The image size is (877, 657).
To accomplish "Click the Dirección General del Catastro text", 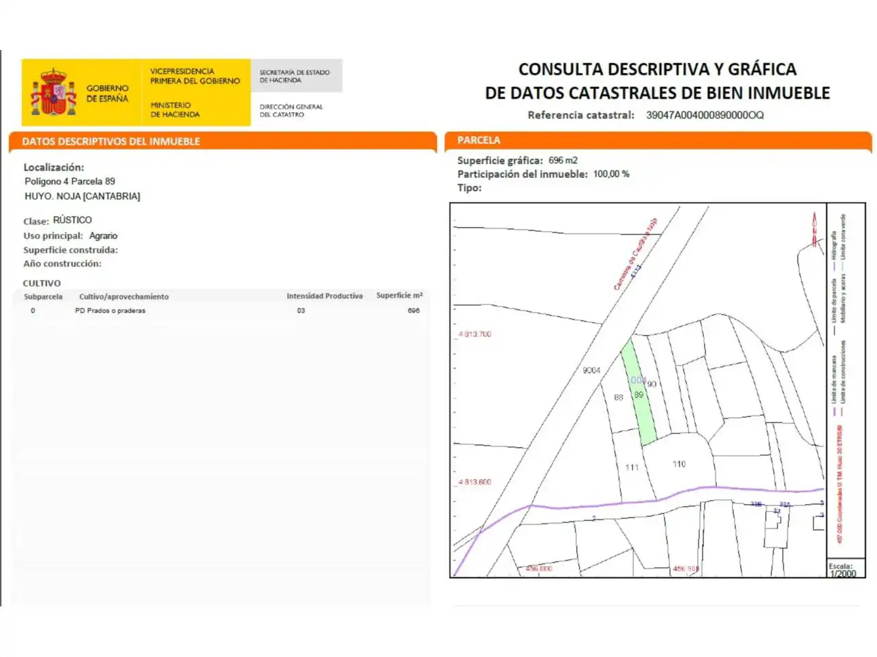I will click(291, 111).
